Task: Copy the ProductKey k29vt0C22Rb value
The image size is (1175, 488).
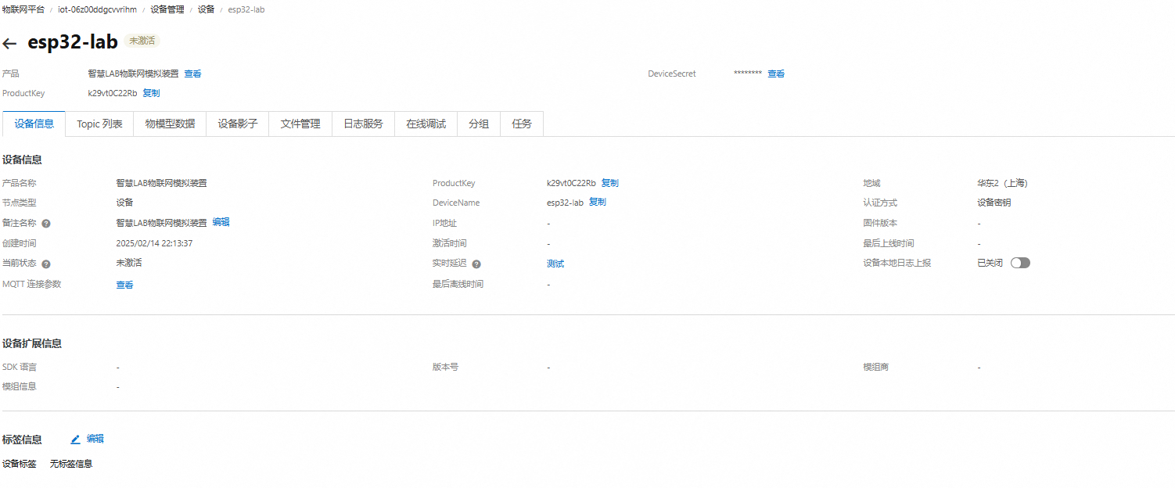Action: (609, 183)
